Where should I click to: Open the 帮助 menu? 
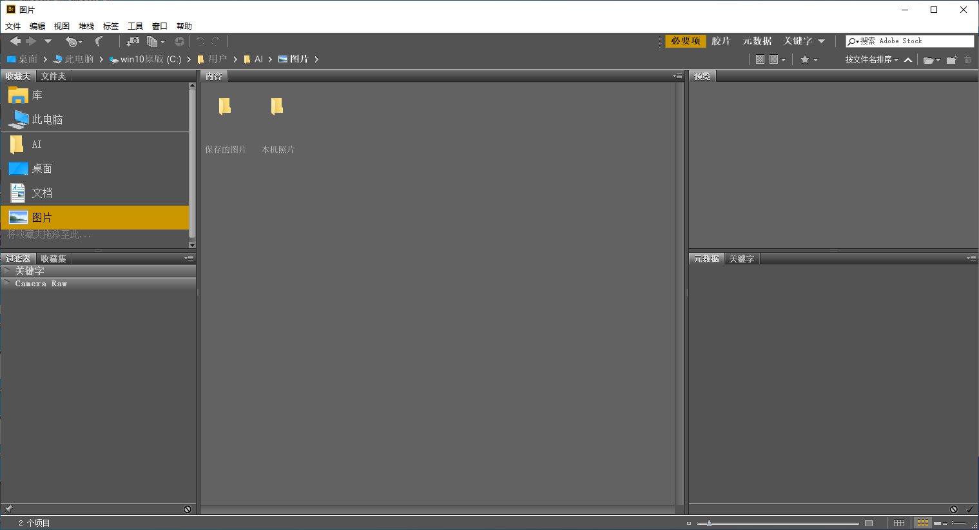click(184, 26)
